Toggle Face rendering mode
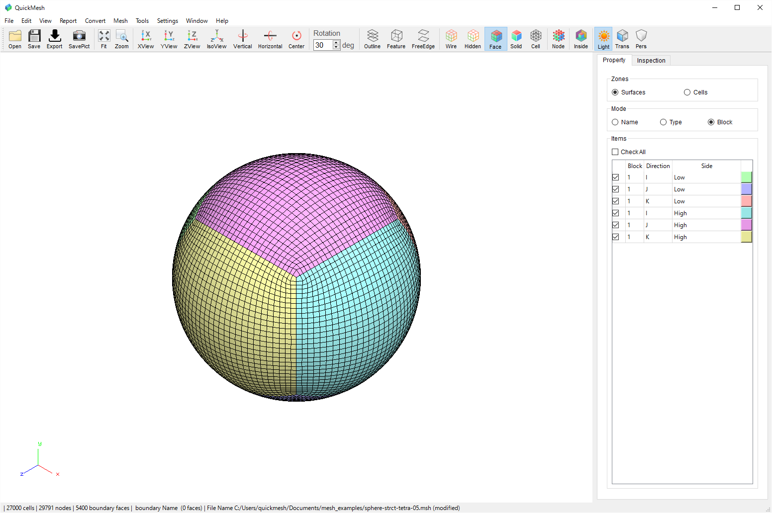This screenshot has height=513, width=772. click(x=496, y=39)
